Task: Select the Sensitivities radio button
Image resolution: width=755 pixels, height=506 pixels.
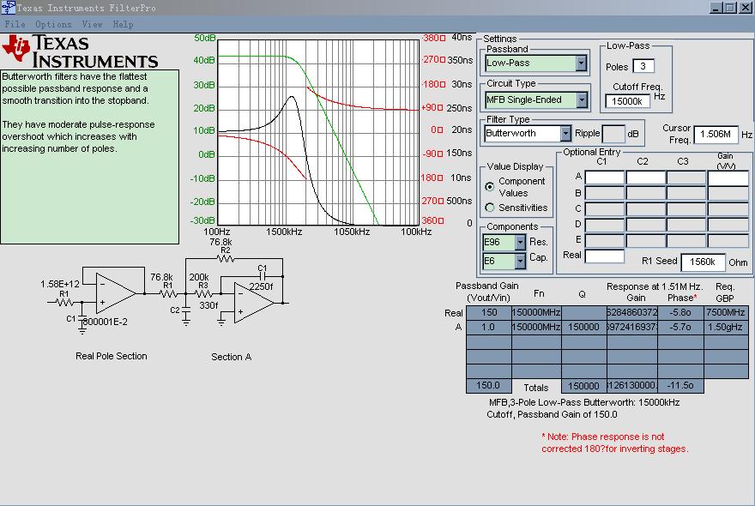Action: tap(490, 208)
